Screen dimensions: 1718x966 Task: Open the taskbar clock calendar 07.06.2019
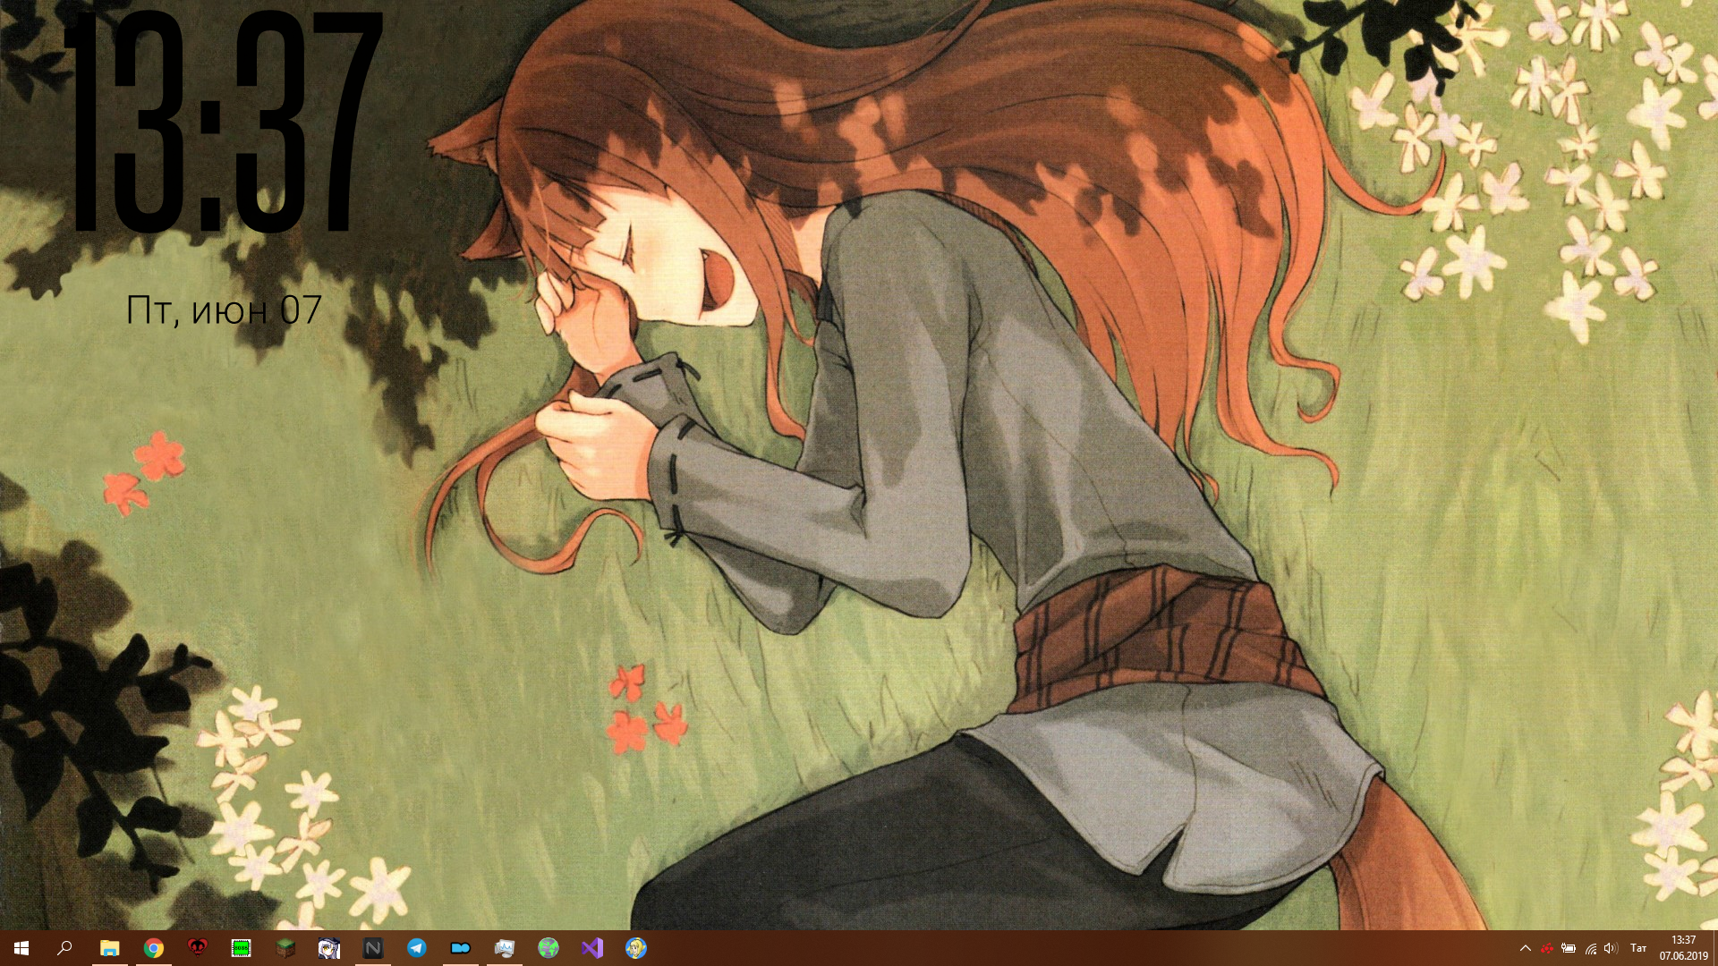[x=1683, y=948]
